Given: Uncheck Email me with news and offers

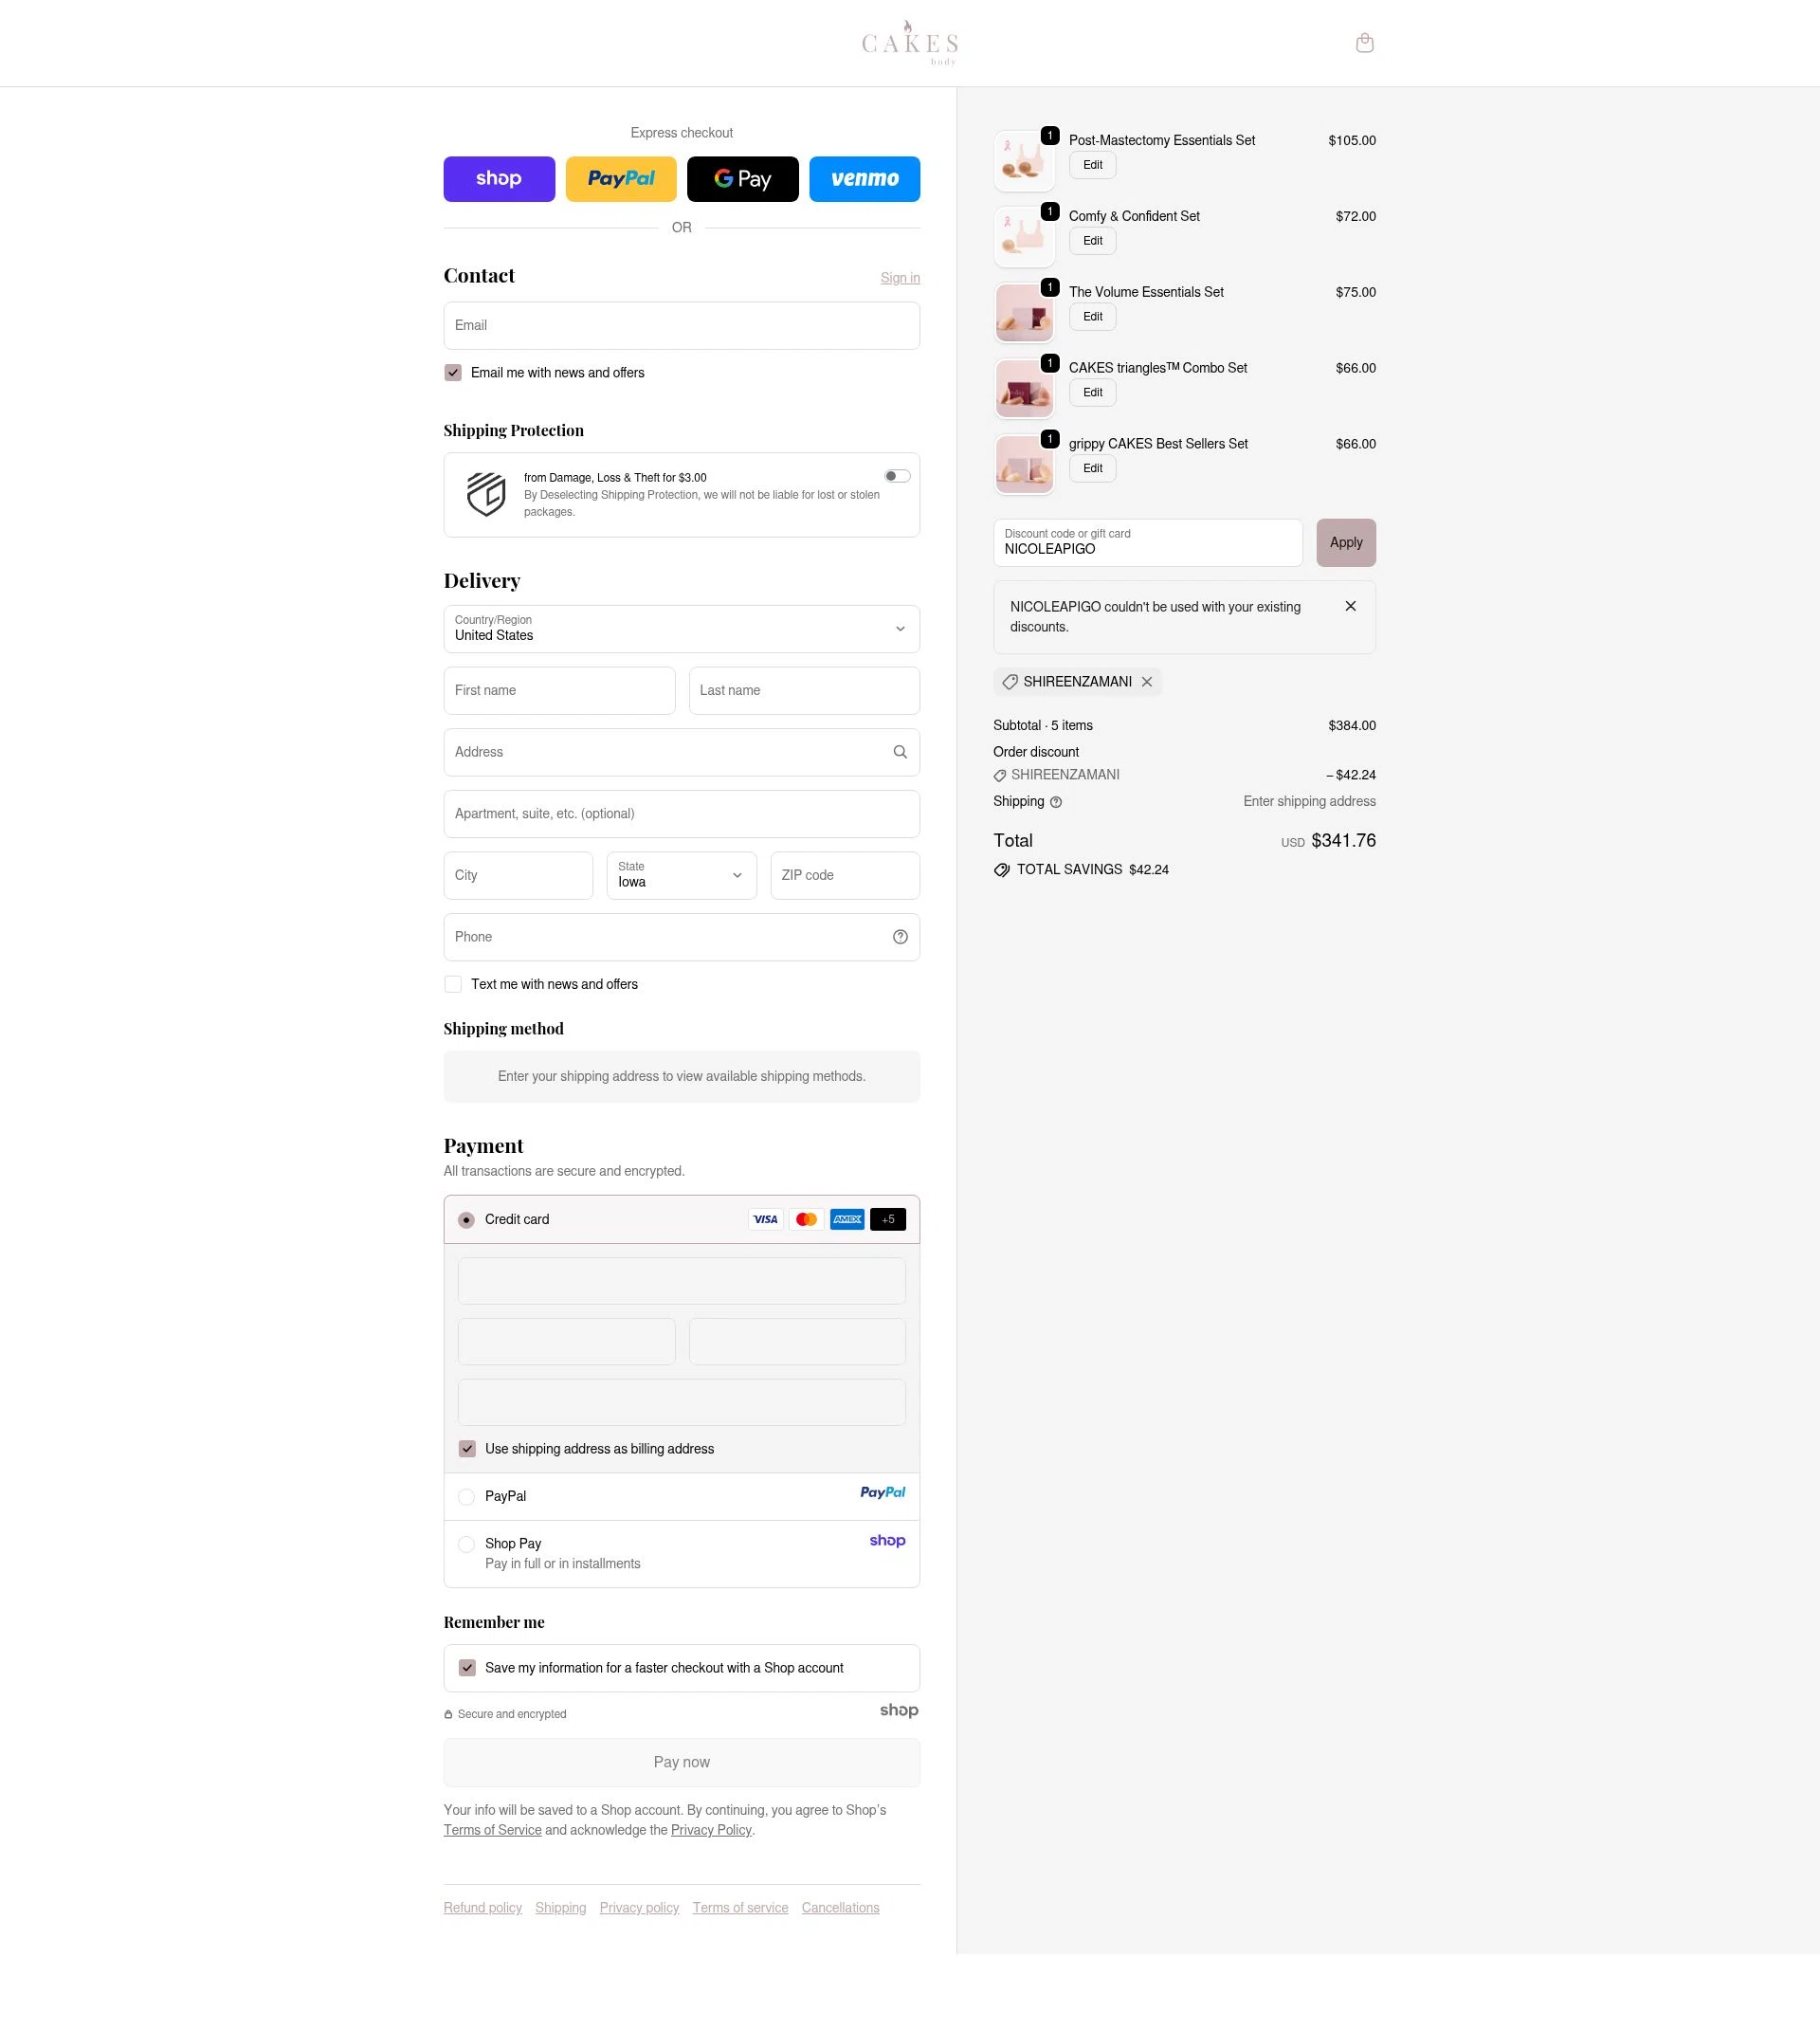Looking at the screenshot, I should [453, 373].
